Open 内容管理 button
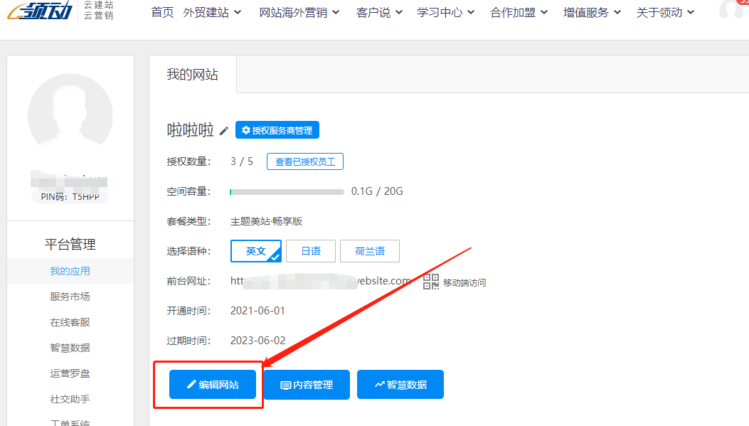 tap(307, 385)
